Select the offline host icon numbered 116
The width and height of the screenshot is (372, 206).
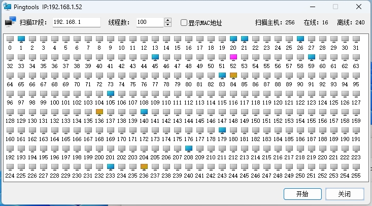pyautogui.click(x=233, y=94)
